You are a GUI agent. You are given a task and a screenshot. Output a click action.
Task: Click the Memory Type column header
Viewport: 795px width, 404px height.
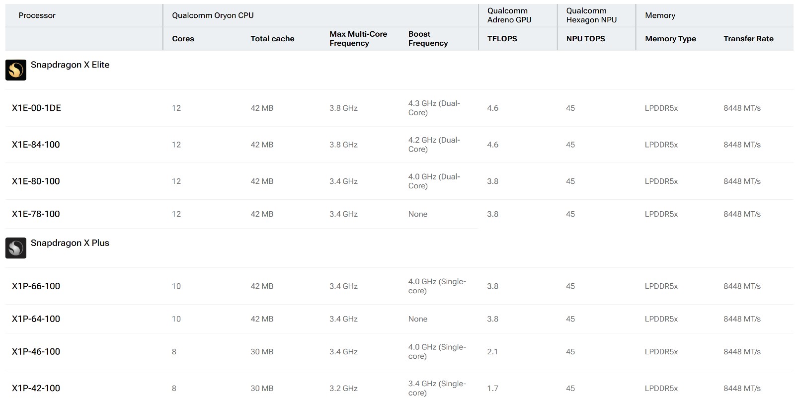point(670,39)
